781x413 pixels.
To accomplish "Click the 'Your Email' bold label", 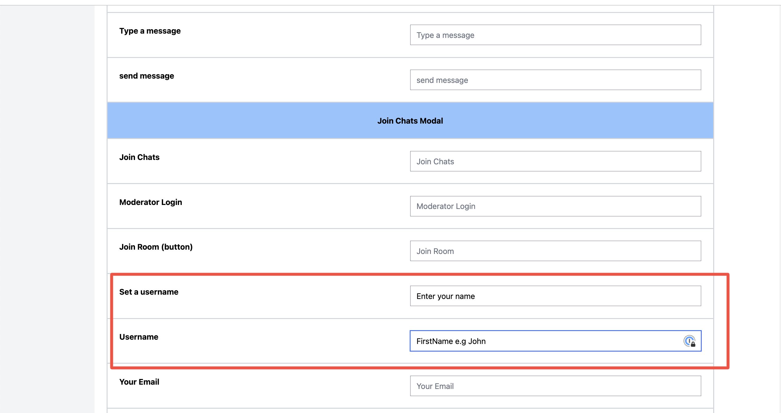I will click(x=139, y=382).
